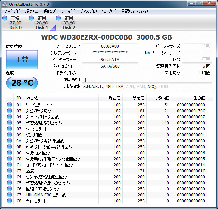The height and width of the screenshot is (209, 218).
Task: Select Disk 0 status orb icon
Action: [5, 18]
